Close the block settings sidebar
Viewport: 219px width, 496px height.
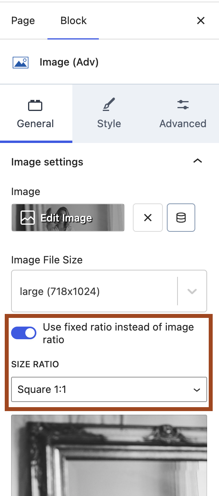201,21
